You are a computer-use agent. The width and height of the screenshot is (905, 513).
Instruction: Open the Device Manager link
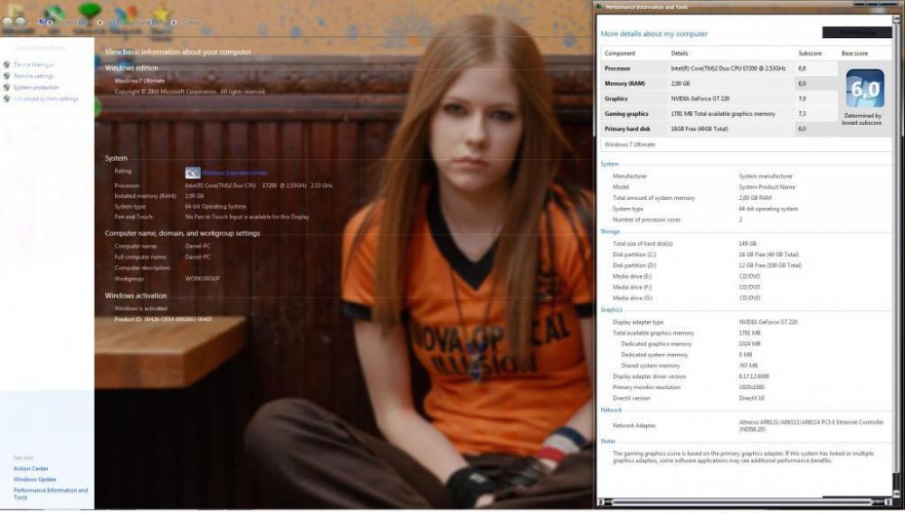coord(33,65)
